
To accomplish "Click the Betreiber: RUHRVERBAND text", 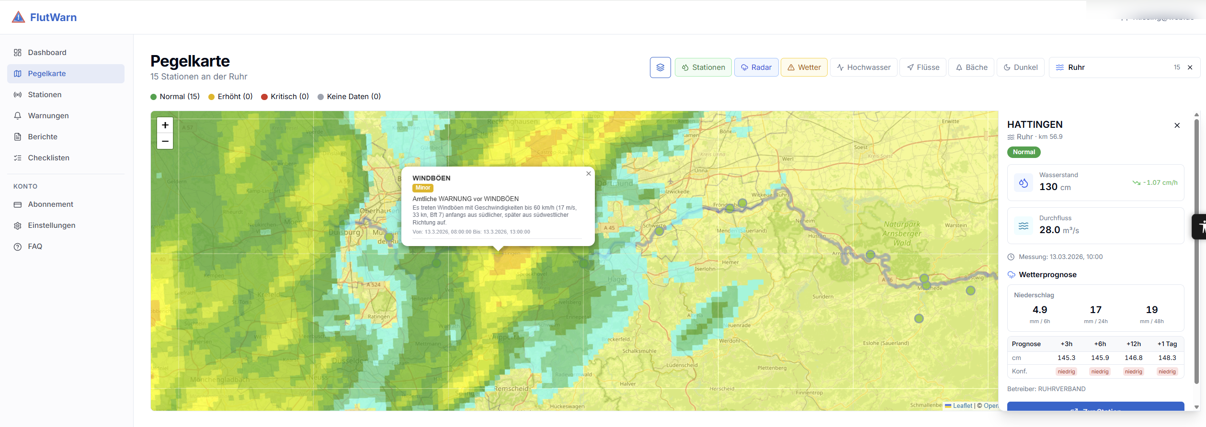I will [1047, 389].
